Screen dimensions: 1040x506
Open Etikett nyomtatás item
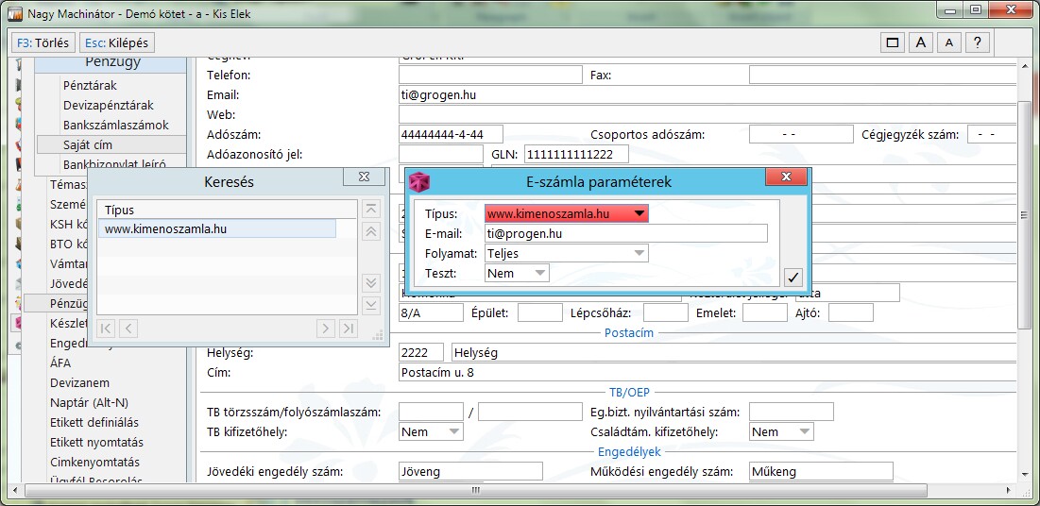tap(96, 443)
